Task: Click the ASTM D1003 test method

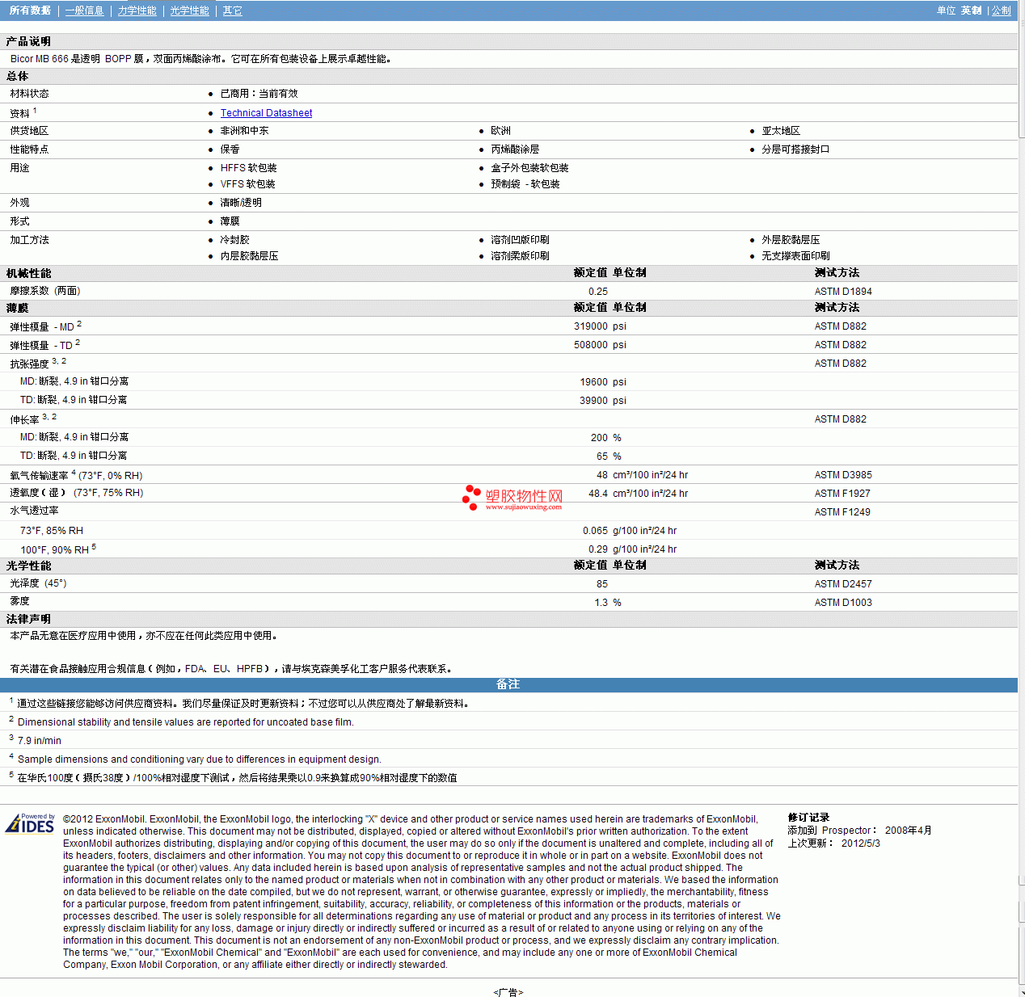Action: pos(843,603)
